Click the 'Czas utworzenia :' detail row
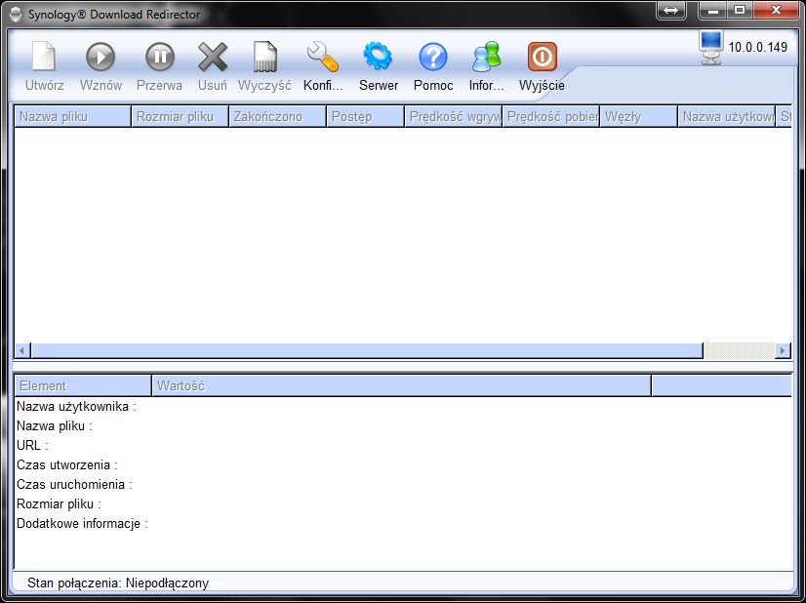This screenshot has height=603, width=806. (67, 465)
